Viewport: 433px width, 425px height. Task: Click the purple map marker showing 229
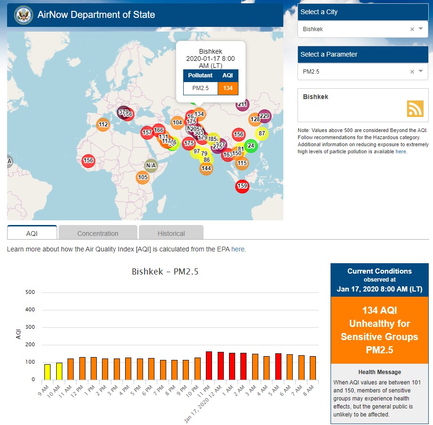click(x=264, y=116)
